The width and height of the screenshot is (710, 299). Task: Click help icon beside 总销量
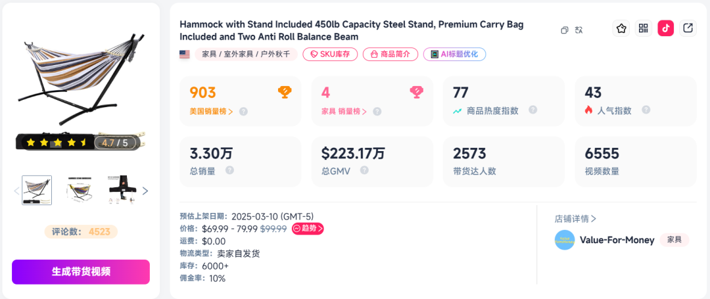pyautogui.click(x=230, y=171)
